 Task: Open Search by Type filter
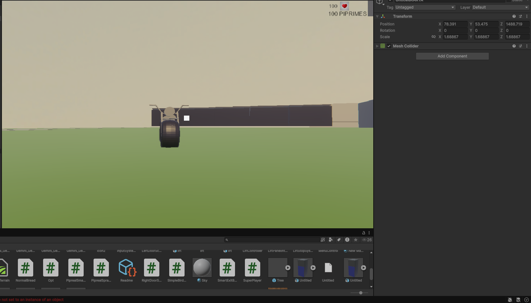pos(331,240)
